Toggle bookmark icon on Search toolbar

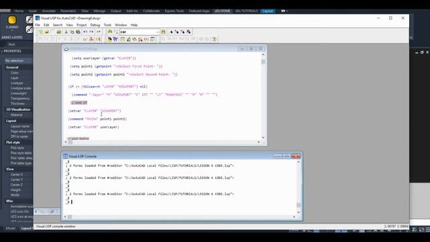(x=171, y=32)
